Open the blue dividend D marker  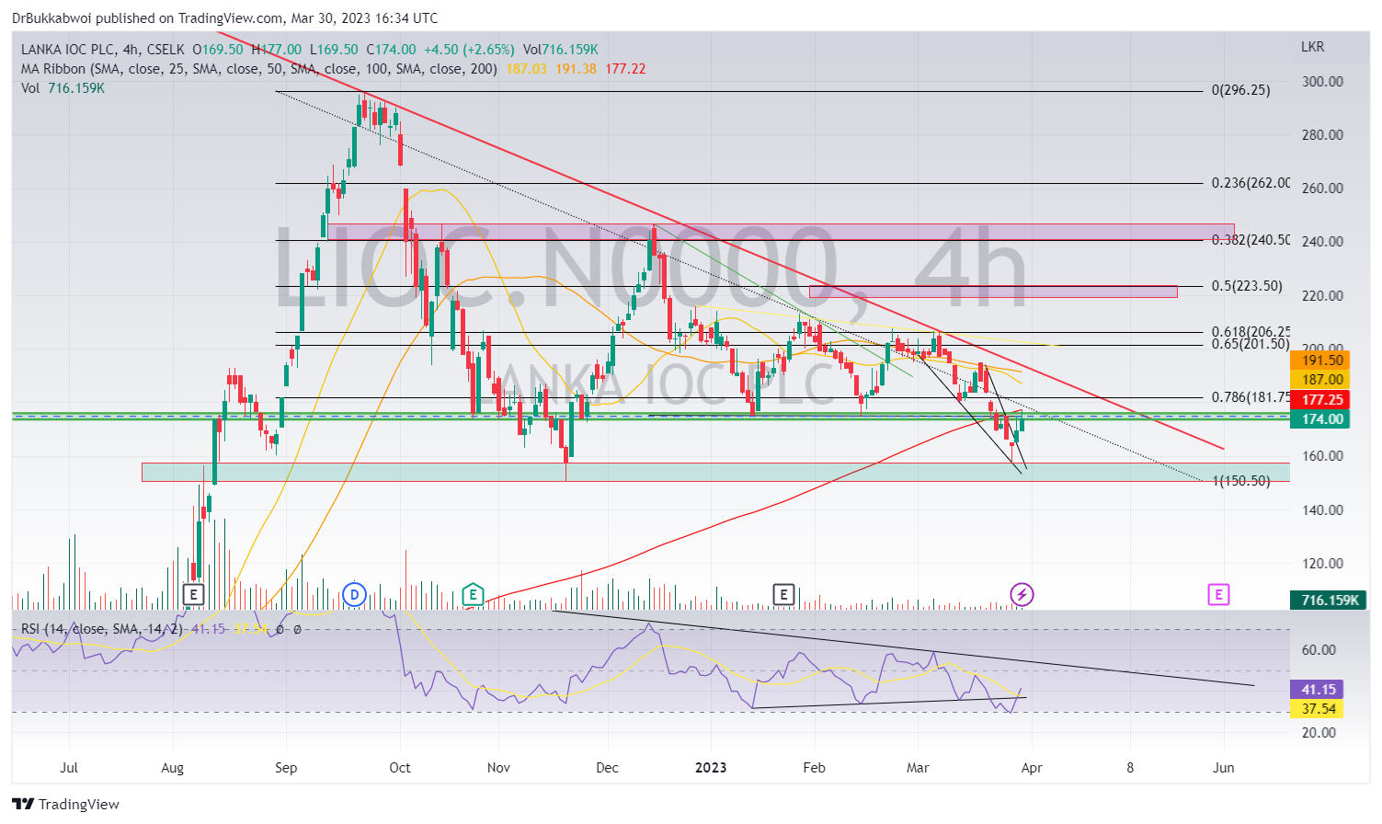point(354,594)
